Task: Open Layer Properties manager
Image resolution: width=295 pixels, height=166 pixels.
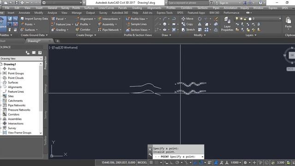Action: point(227,24)
